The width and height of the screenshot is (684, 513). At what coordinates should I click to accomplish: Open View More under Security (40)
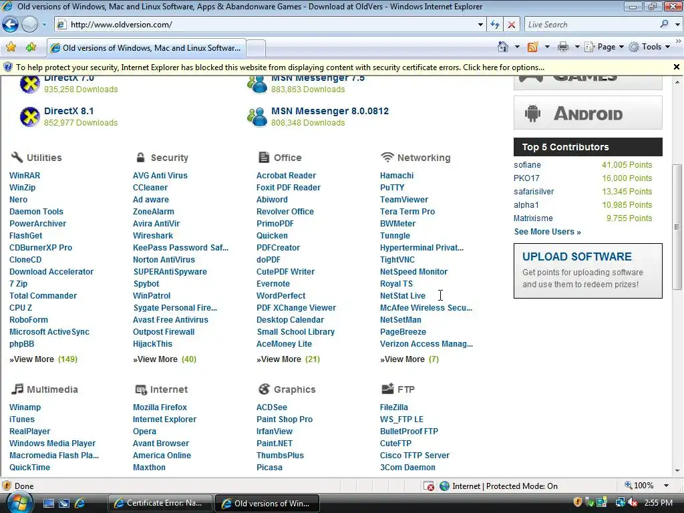(164, 359)
